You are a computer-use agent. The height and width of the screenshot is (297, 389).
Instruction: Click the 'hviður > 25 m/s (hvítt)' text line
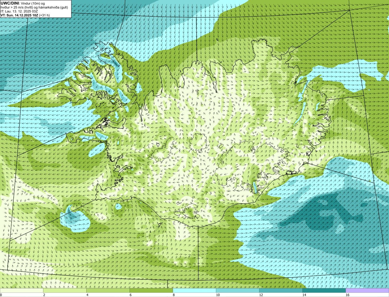pos(34,7)
